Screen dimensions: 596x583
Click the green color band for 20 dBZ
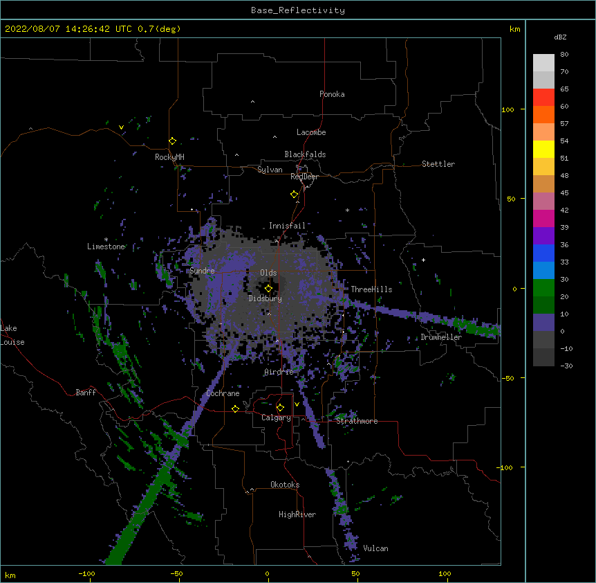point(543,288)
